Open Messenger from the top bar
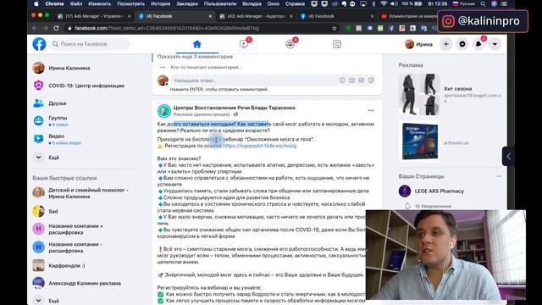542x305 pixels. click(x=462, y=44)
